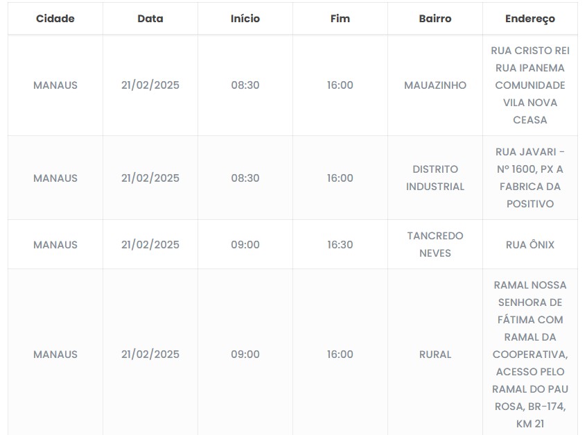Select the 09:00 start time in Rural row
Viewport: 587px width, 435px height.
(x=245, y=355)
